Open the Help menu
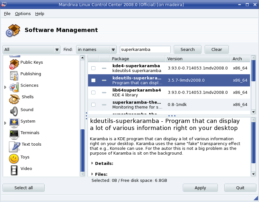Viewport: 259px width, 202px height. coord(40,14)
